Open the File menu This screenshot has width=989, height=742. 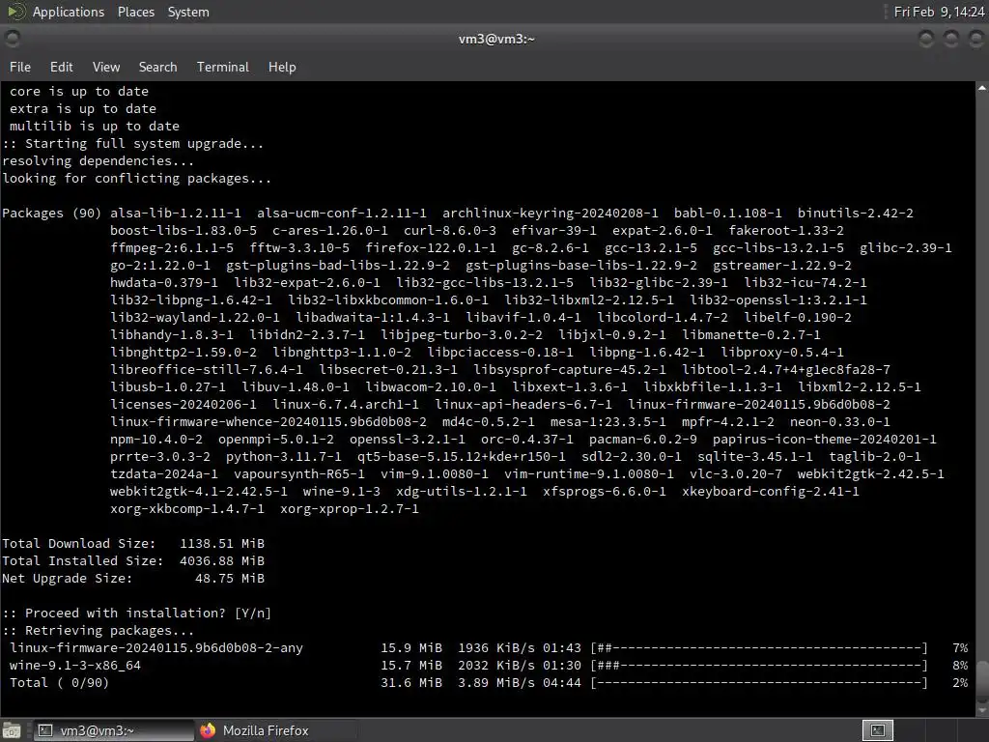[19, 67]
